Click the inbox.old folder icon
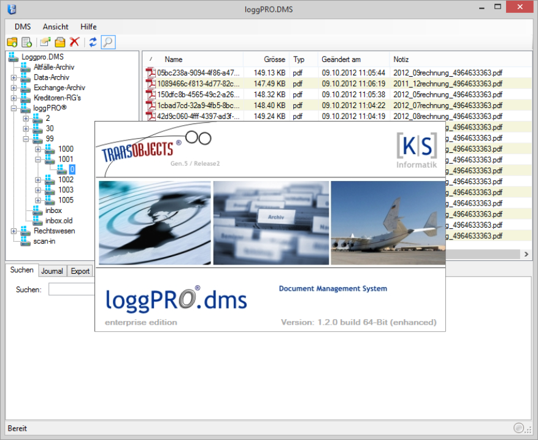This screenshot has height=440, width=538. (x=37, y=221)
